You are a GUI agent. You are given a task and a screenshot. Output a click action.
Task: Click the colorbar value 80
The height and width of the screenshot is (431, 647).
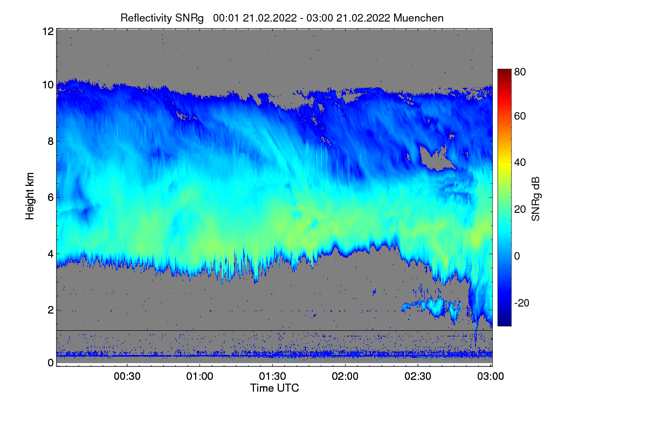pyautogui.click(x=521, y=72)
